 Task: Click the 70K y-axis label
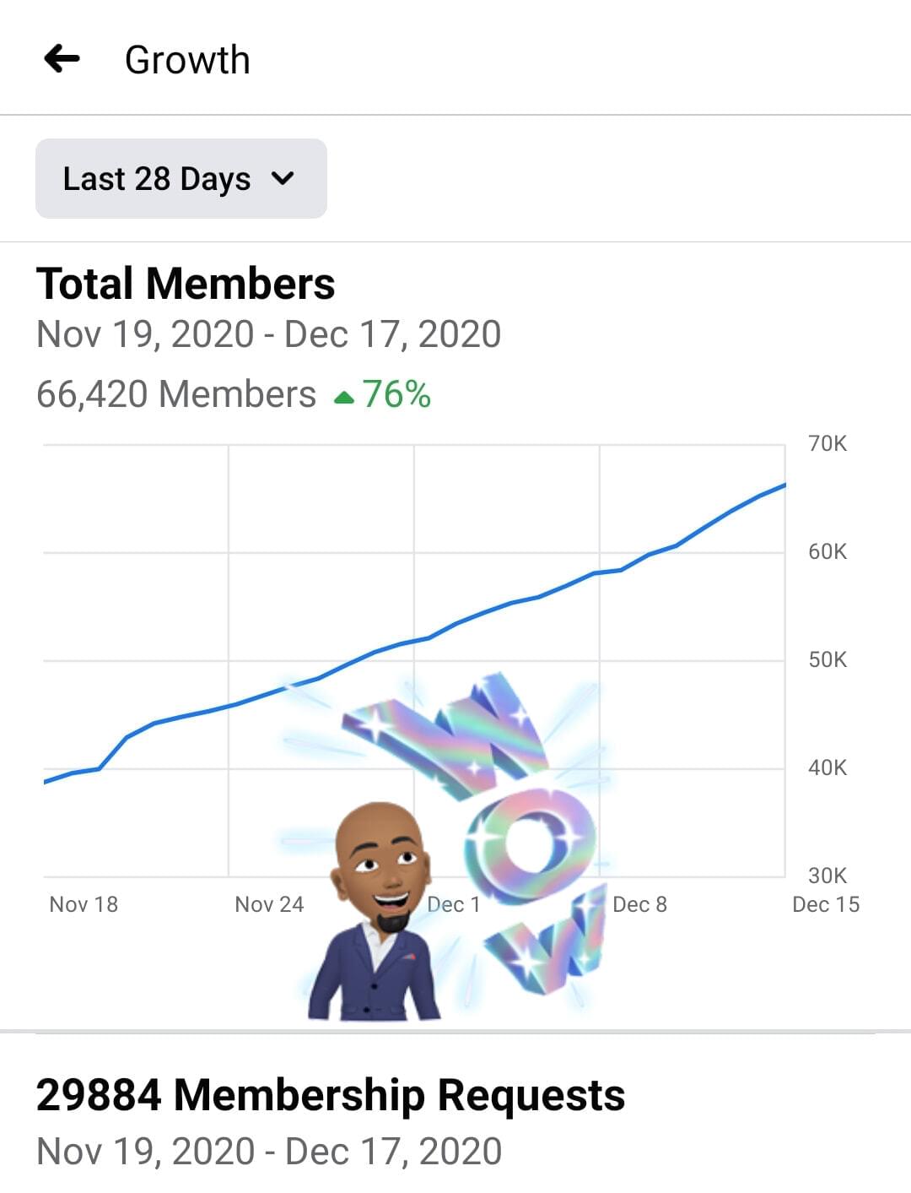(827, 443)
